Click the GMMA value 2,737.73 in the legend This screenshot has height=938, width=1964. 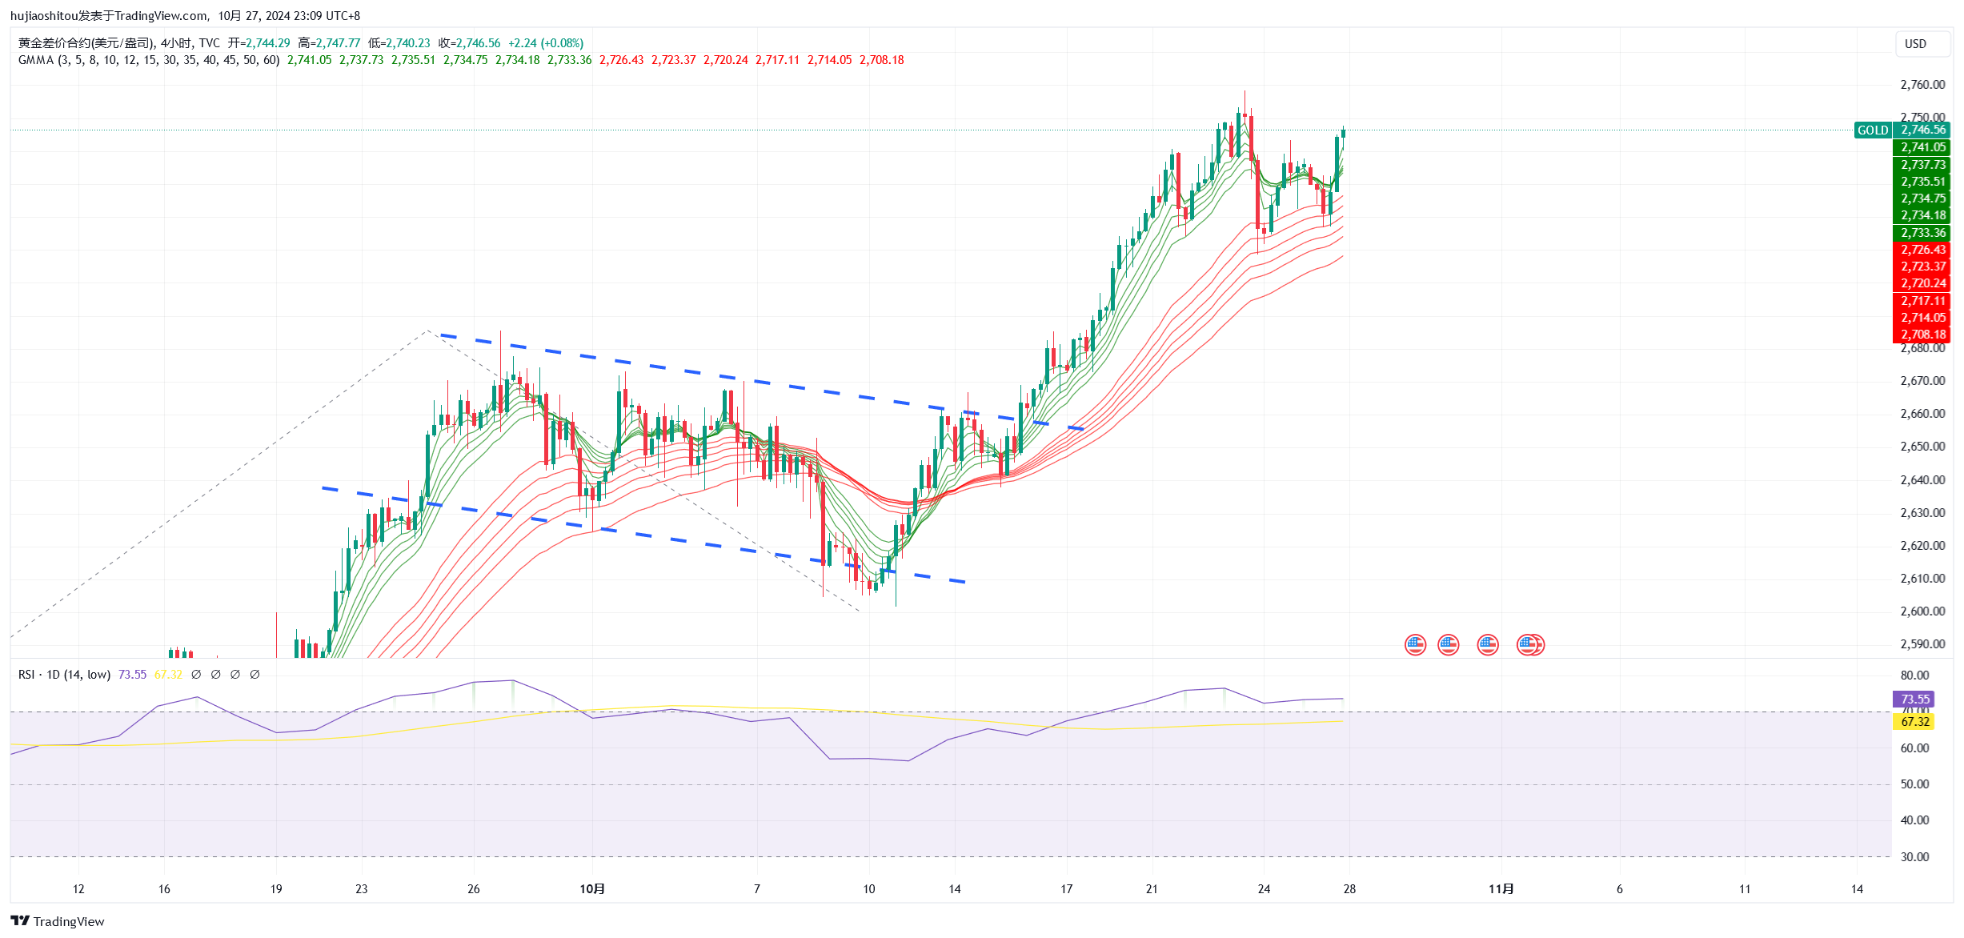tap(361, 60)
